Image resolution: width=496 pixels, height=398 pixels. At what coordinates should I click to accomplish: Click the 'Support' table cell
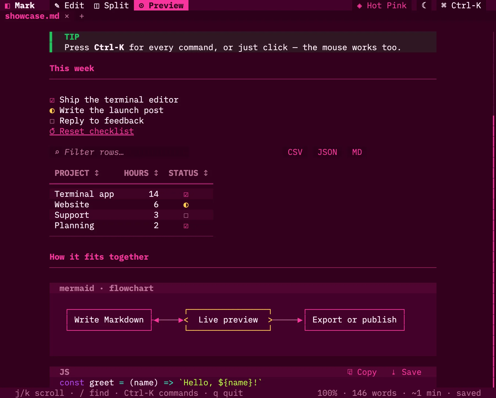click(72, 215)
